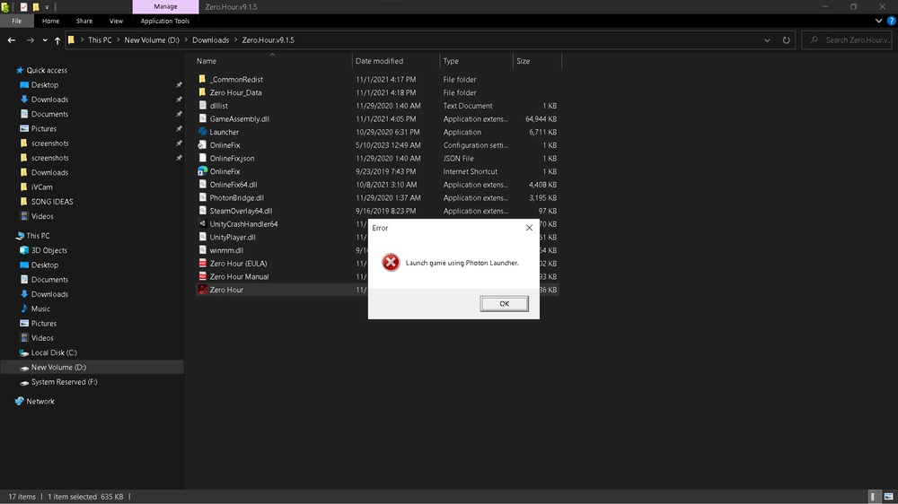Image resolution: width=898 pixels, height=504 pixels.
Task: Select SteamOverlay64.dll file
Action: (x=241, y=211)
